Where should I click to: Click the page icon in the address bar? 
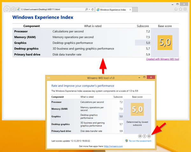(x=19, y=9)
